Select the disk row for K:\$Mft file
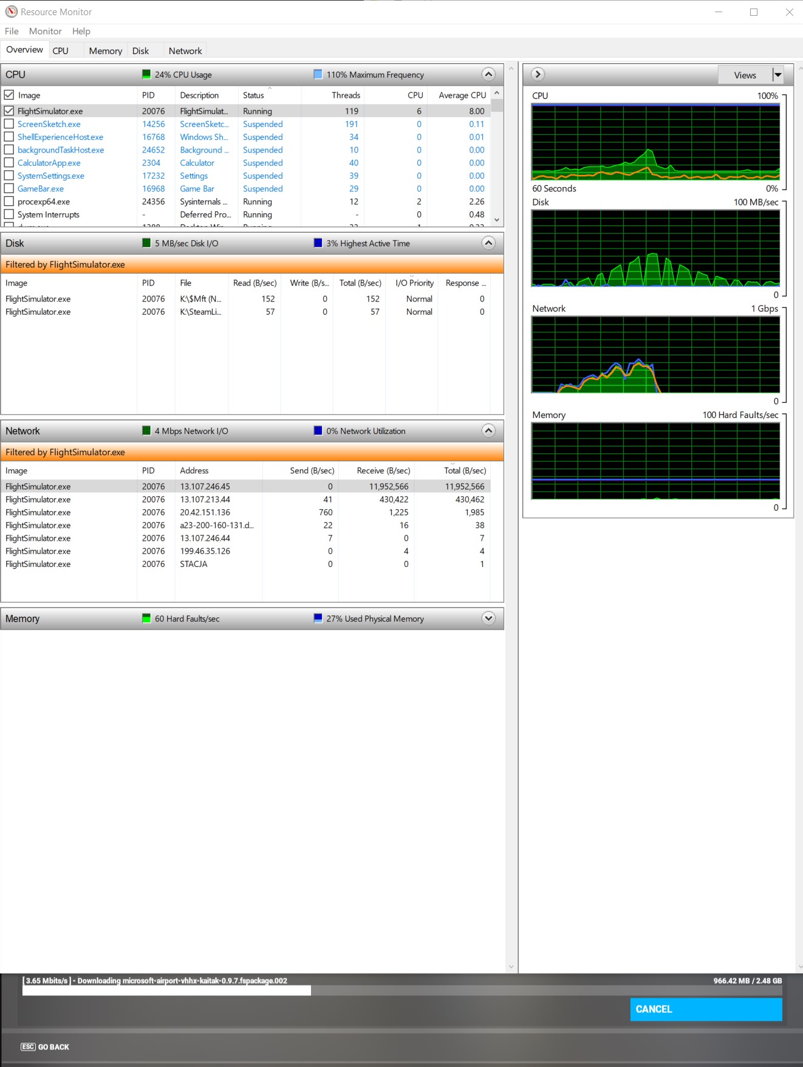This screenshot has height=1067, width=803. click(245, 299)
